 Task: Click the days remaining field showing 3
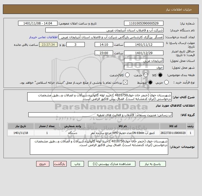tap(76, 44)
